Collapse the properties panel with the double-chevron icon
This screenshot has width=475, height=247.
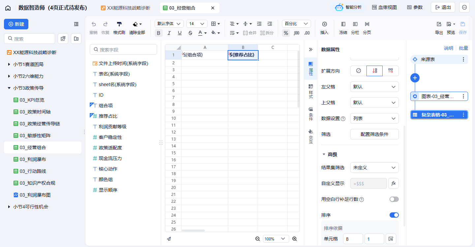(x=310, y=49)
